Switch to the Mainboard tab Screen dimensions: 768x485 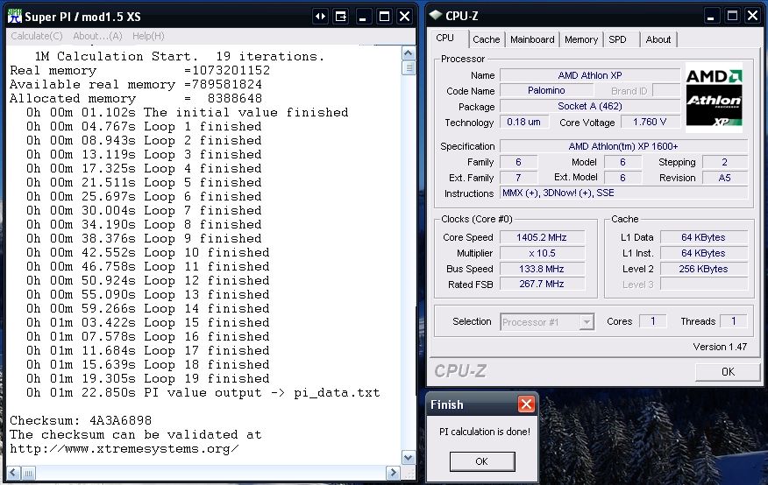532,39
